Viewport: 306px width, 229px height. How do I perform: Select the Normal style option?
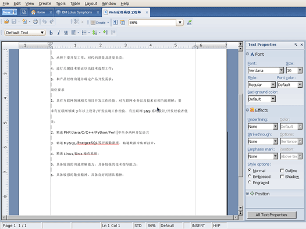pyautogui.click(x=250, y=170)
